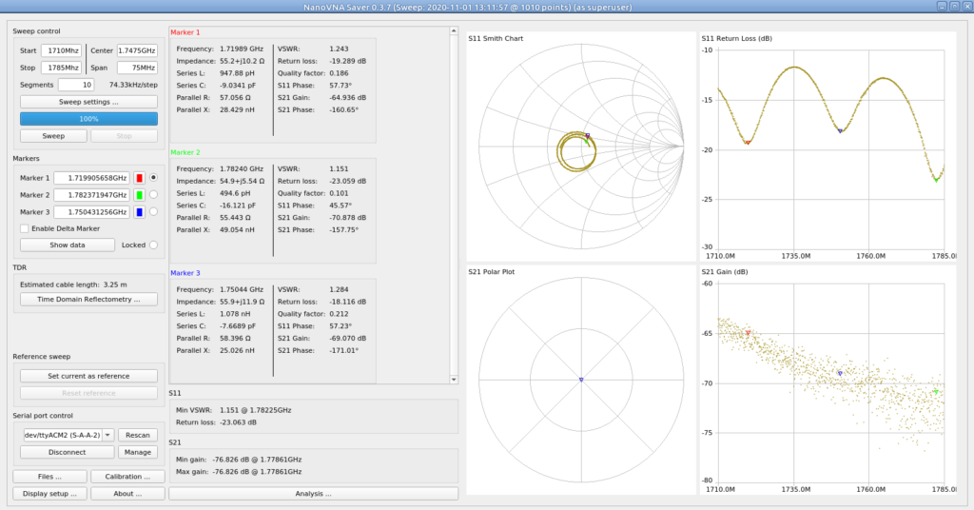This screenshot has width=974, height=510.
Task: Click marker panel scroll down arrow
Action: click(454, 379)
